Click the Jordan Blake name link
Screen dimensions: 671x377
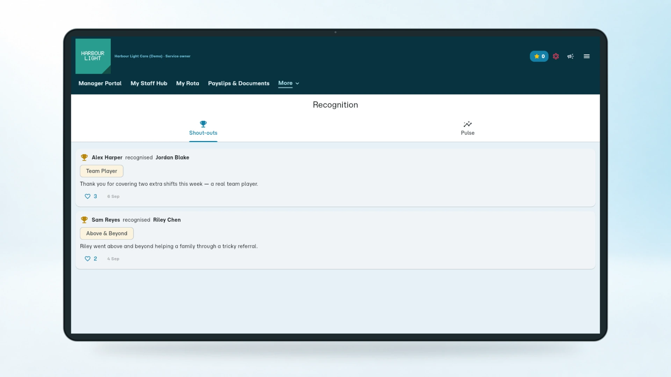[172, 157]
